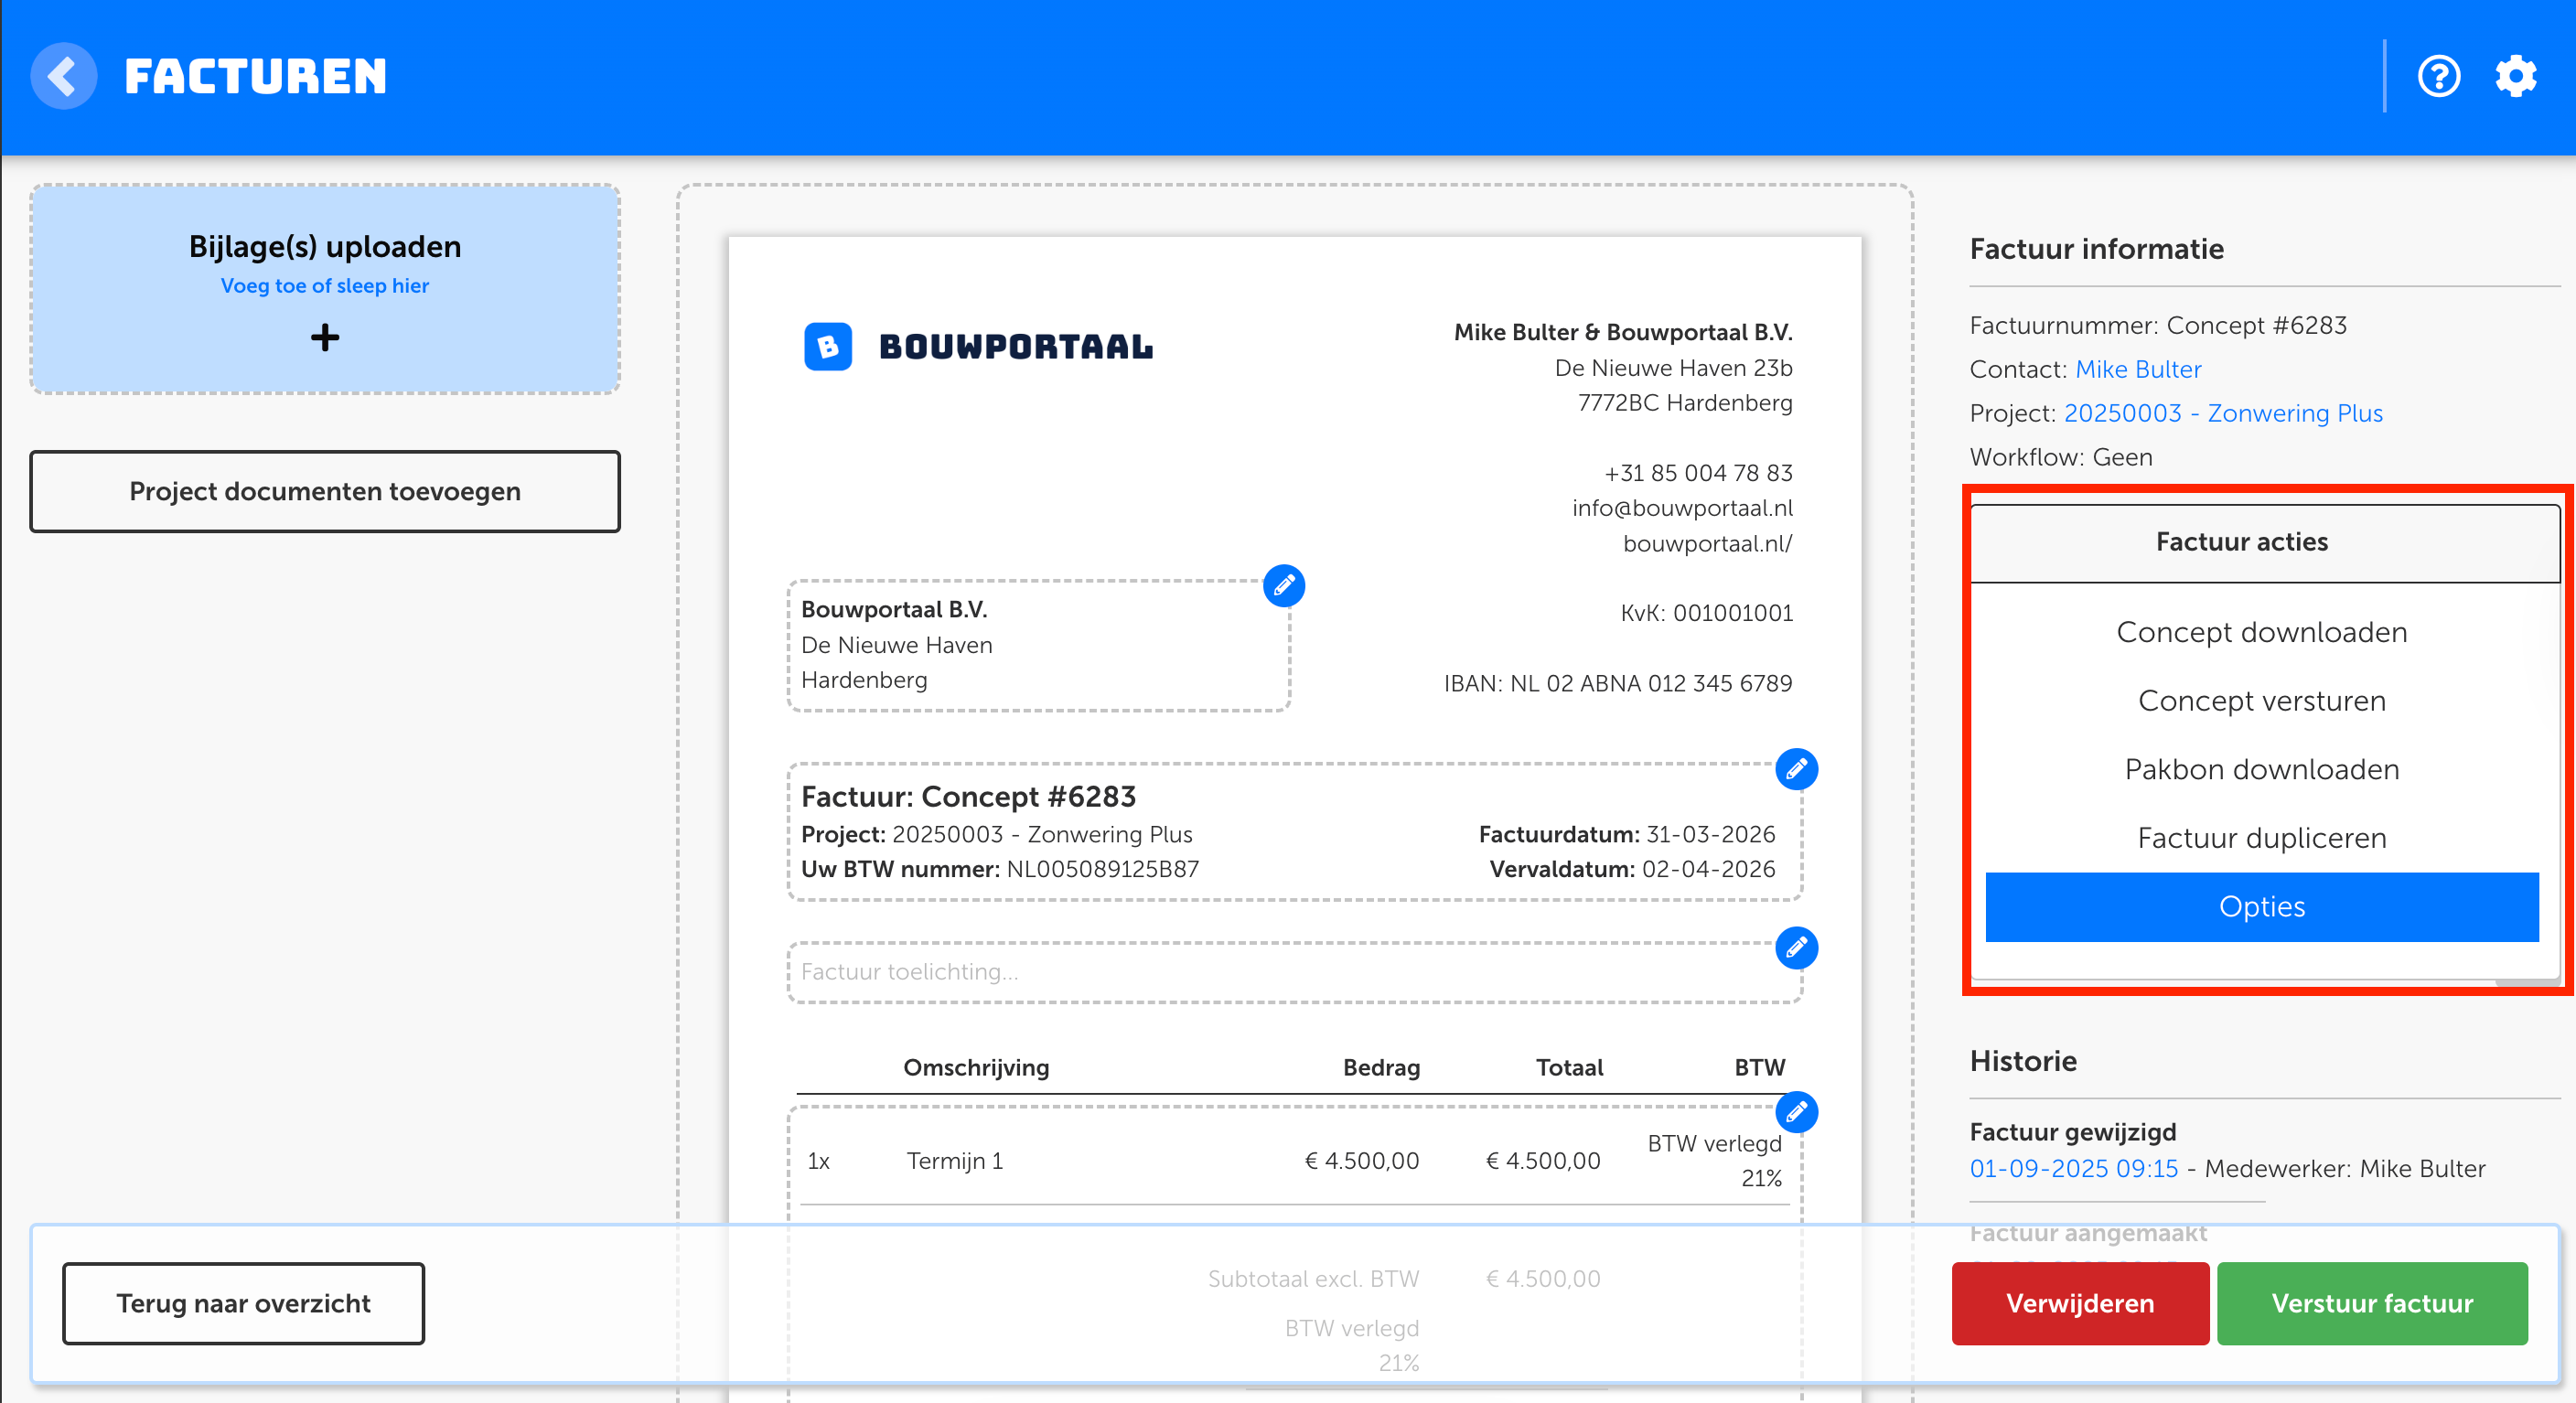Click the Voeg toe of sleep hier link
2576x1403 pixels.
[x=325, y=285]
